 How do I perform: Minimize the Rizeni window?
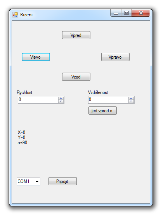116,13
